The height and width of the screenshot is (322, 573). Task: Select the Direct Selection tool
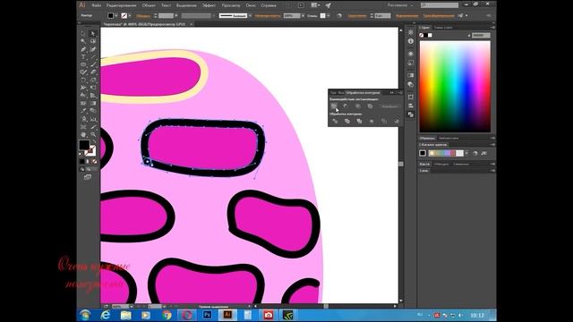[x=93, y=33]
